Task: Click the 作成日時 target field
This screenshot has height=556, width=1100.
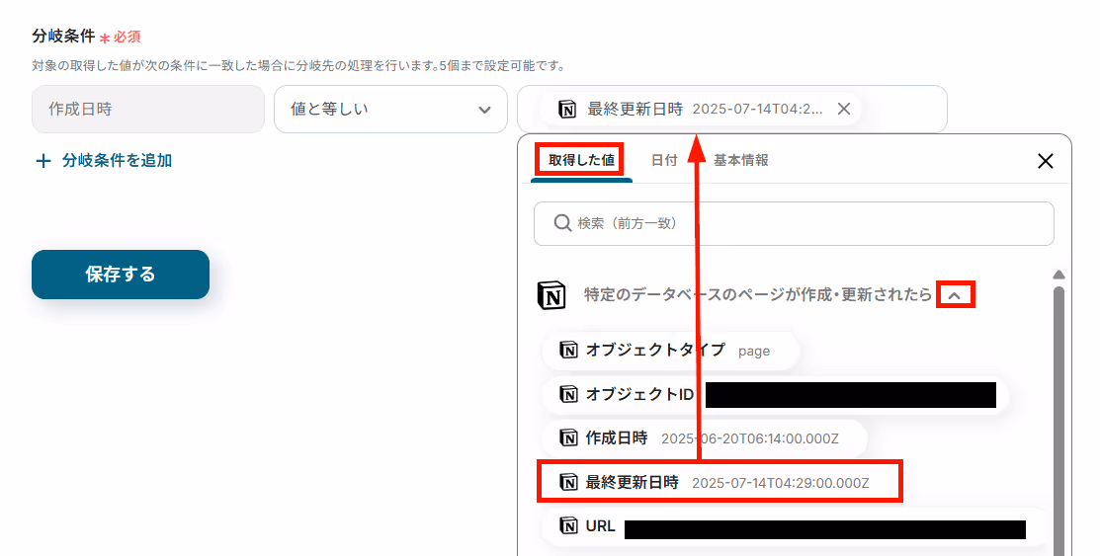Action: tap(148, 110)
